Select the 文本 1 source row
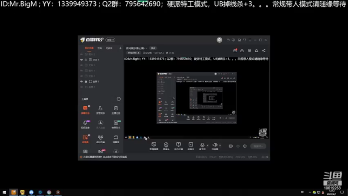Screen dimensions: 348x196 pyautogui.click(x=101, y=60)
